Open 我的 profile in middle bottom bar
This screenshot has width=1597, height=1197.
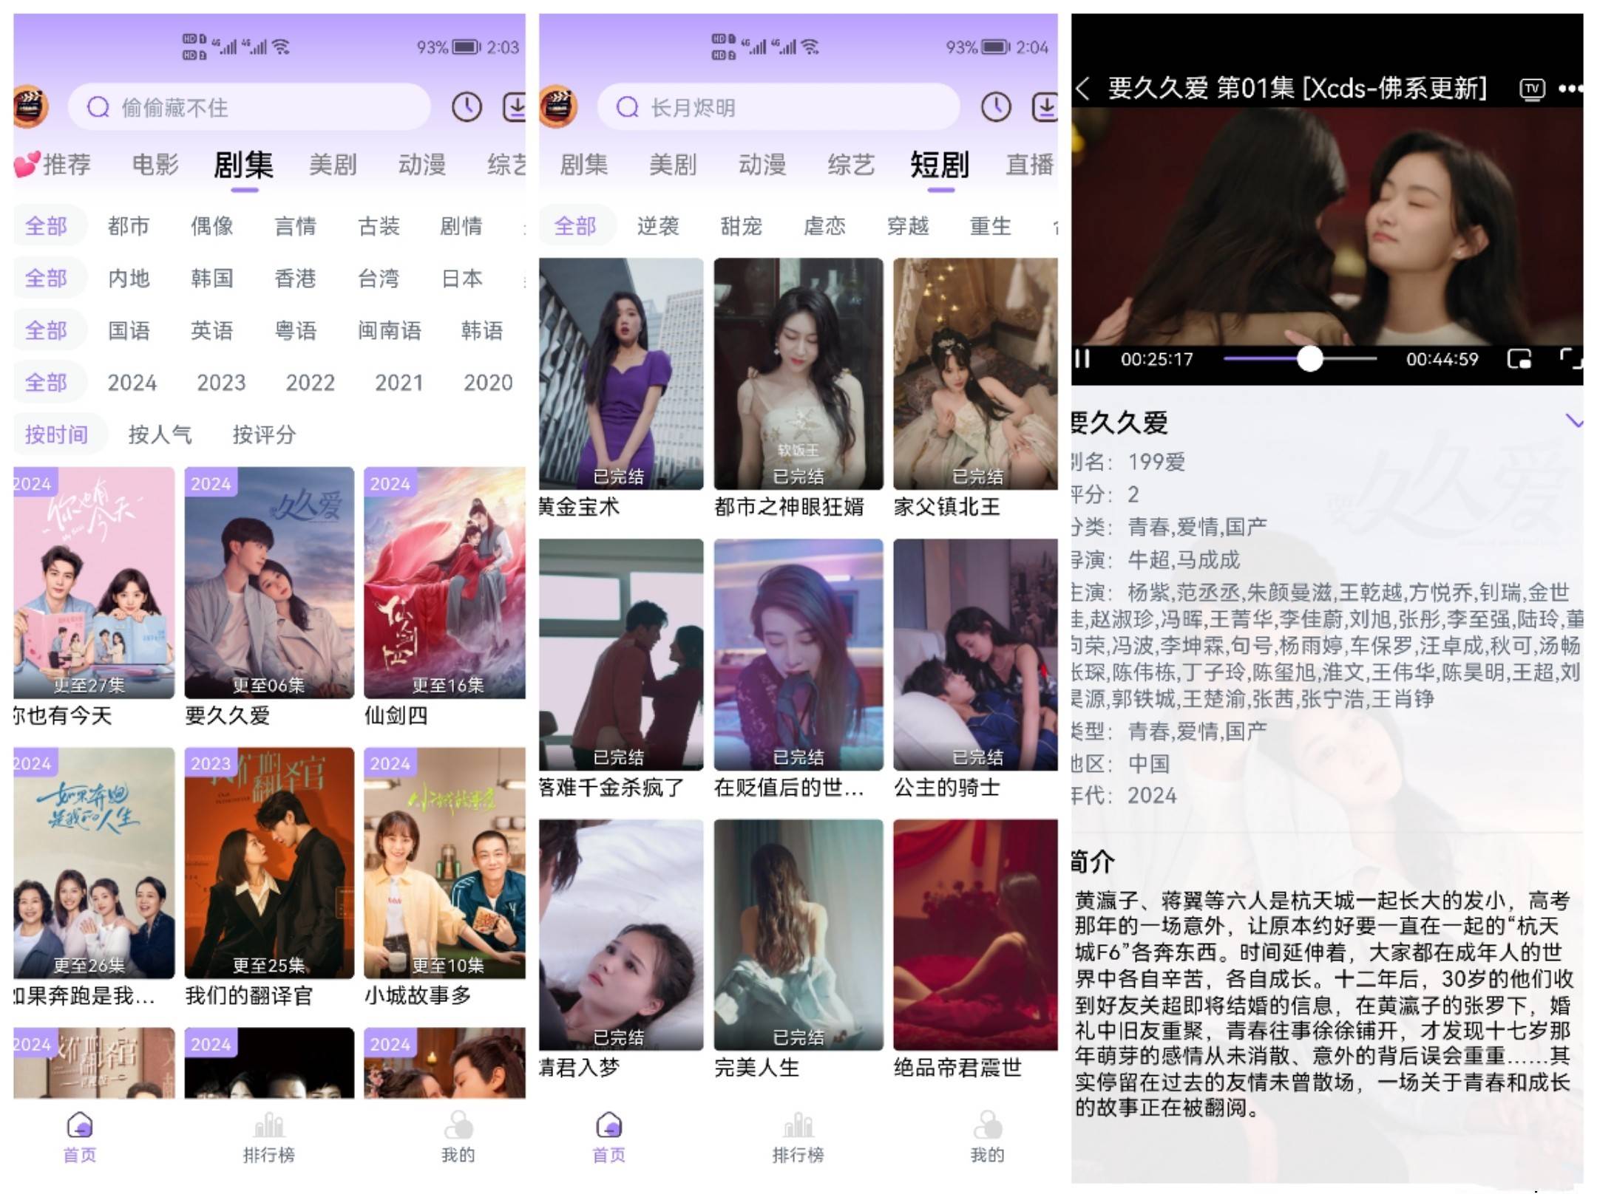tap(988, 1138)
